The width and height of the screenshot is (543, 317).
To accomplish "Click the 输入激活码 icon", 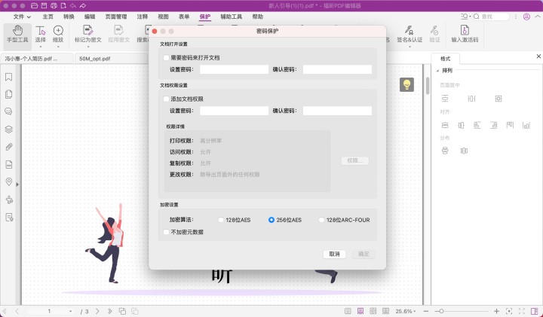I will [x=464, y=34].
